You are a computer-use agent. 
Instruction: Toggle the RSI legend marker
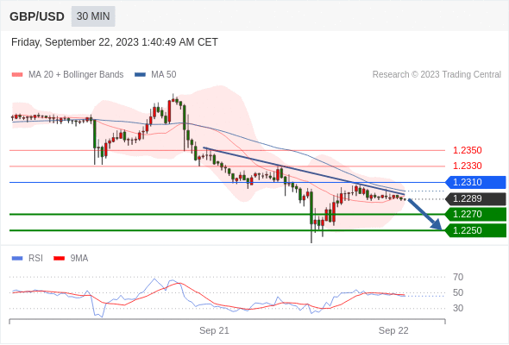[x=17, y=259]
